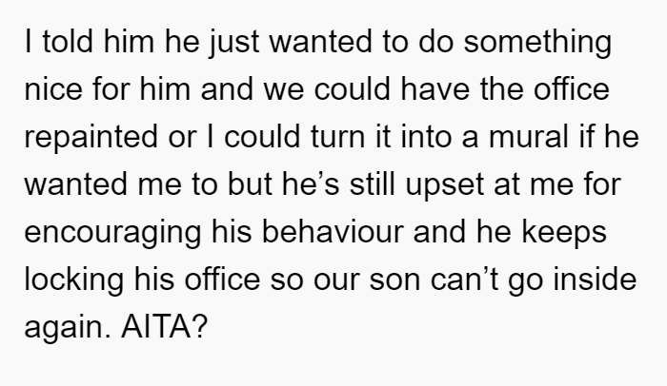Viewport: 667px width, 386px height.
Task: Click the word "turn" before "it into"
Action: coord(337,137)
